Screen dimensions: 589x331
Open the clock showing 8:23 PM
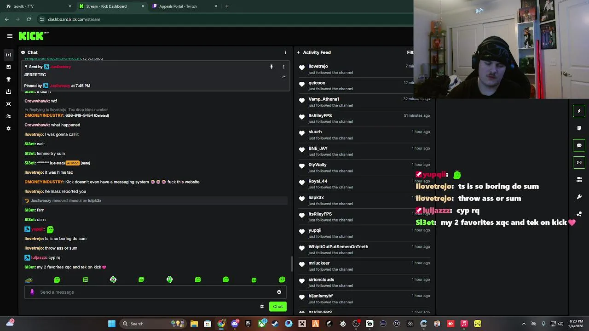click(x=576, y=324)
